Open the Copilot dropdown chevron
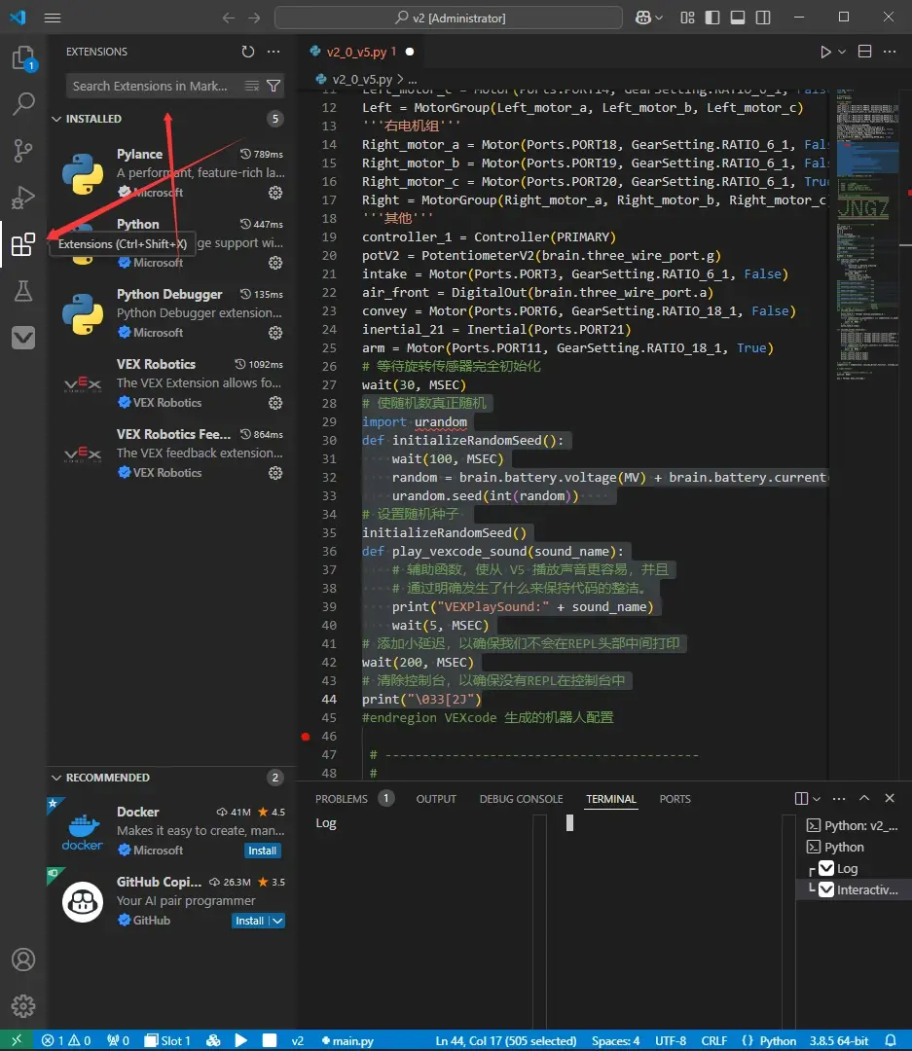912x1051 pixels. [659, 18]
